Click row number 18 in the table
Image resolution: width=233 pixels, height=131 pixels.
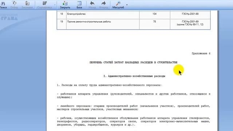tap(62, 14)
